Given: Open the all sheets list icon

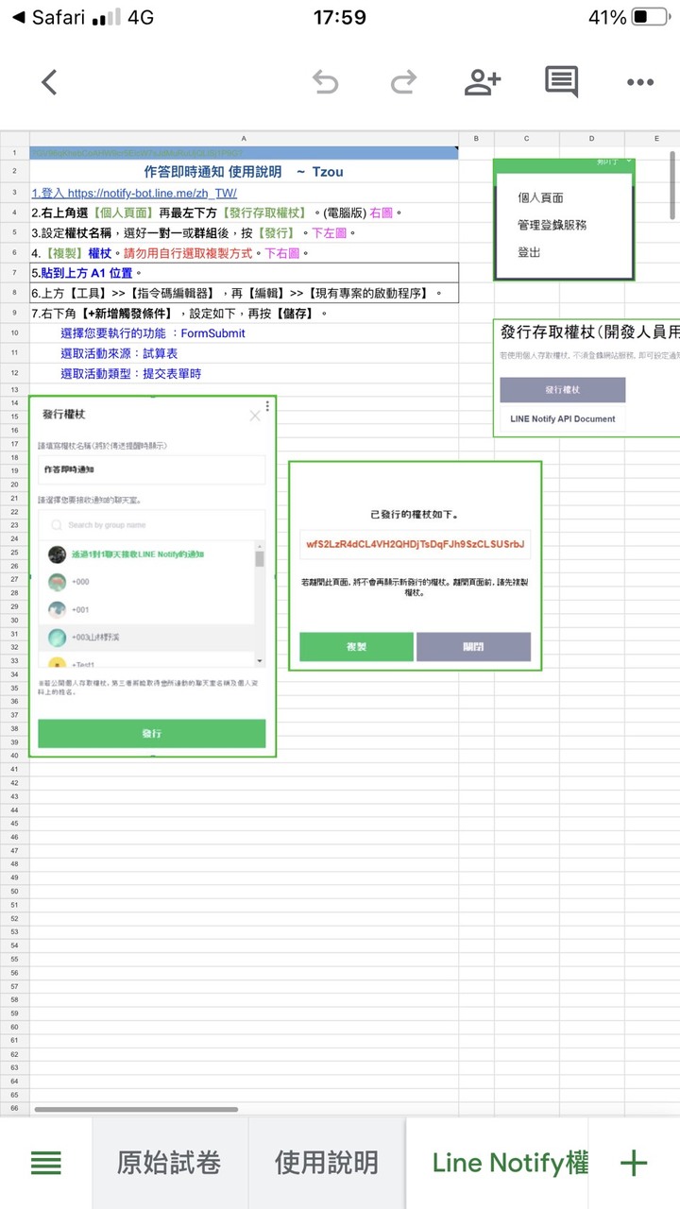Looking at the screenshot, I should click(x=46, y=1163).
